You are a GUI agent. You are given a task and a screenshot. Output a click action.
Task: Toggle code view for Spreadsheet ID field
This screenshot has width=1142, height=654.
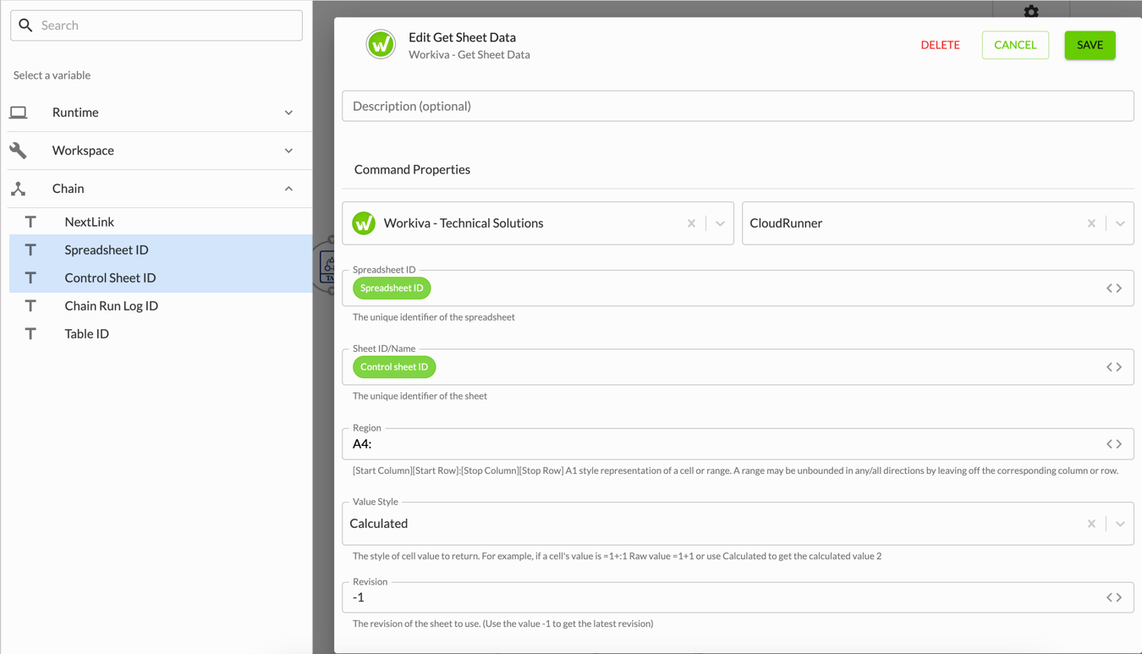(x=1114, y=289)
